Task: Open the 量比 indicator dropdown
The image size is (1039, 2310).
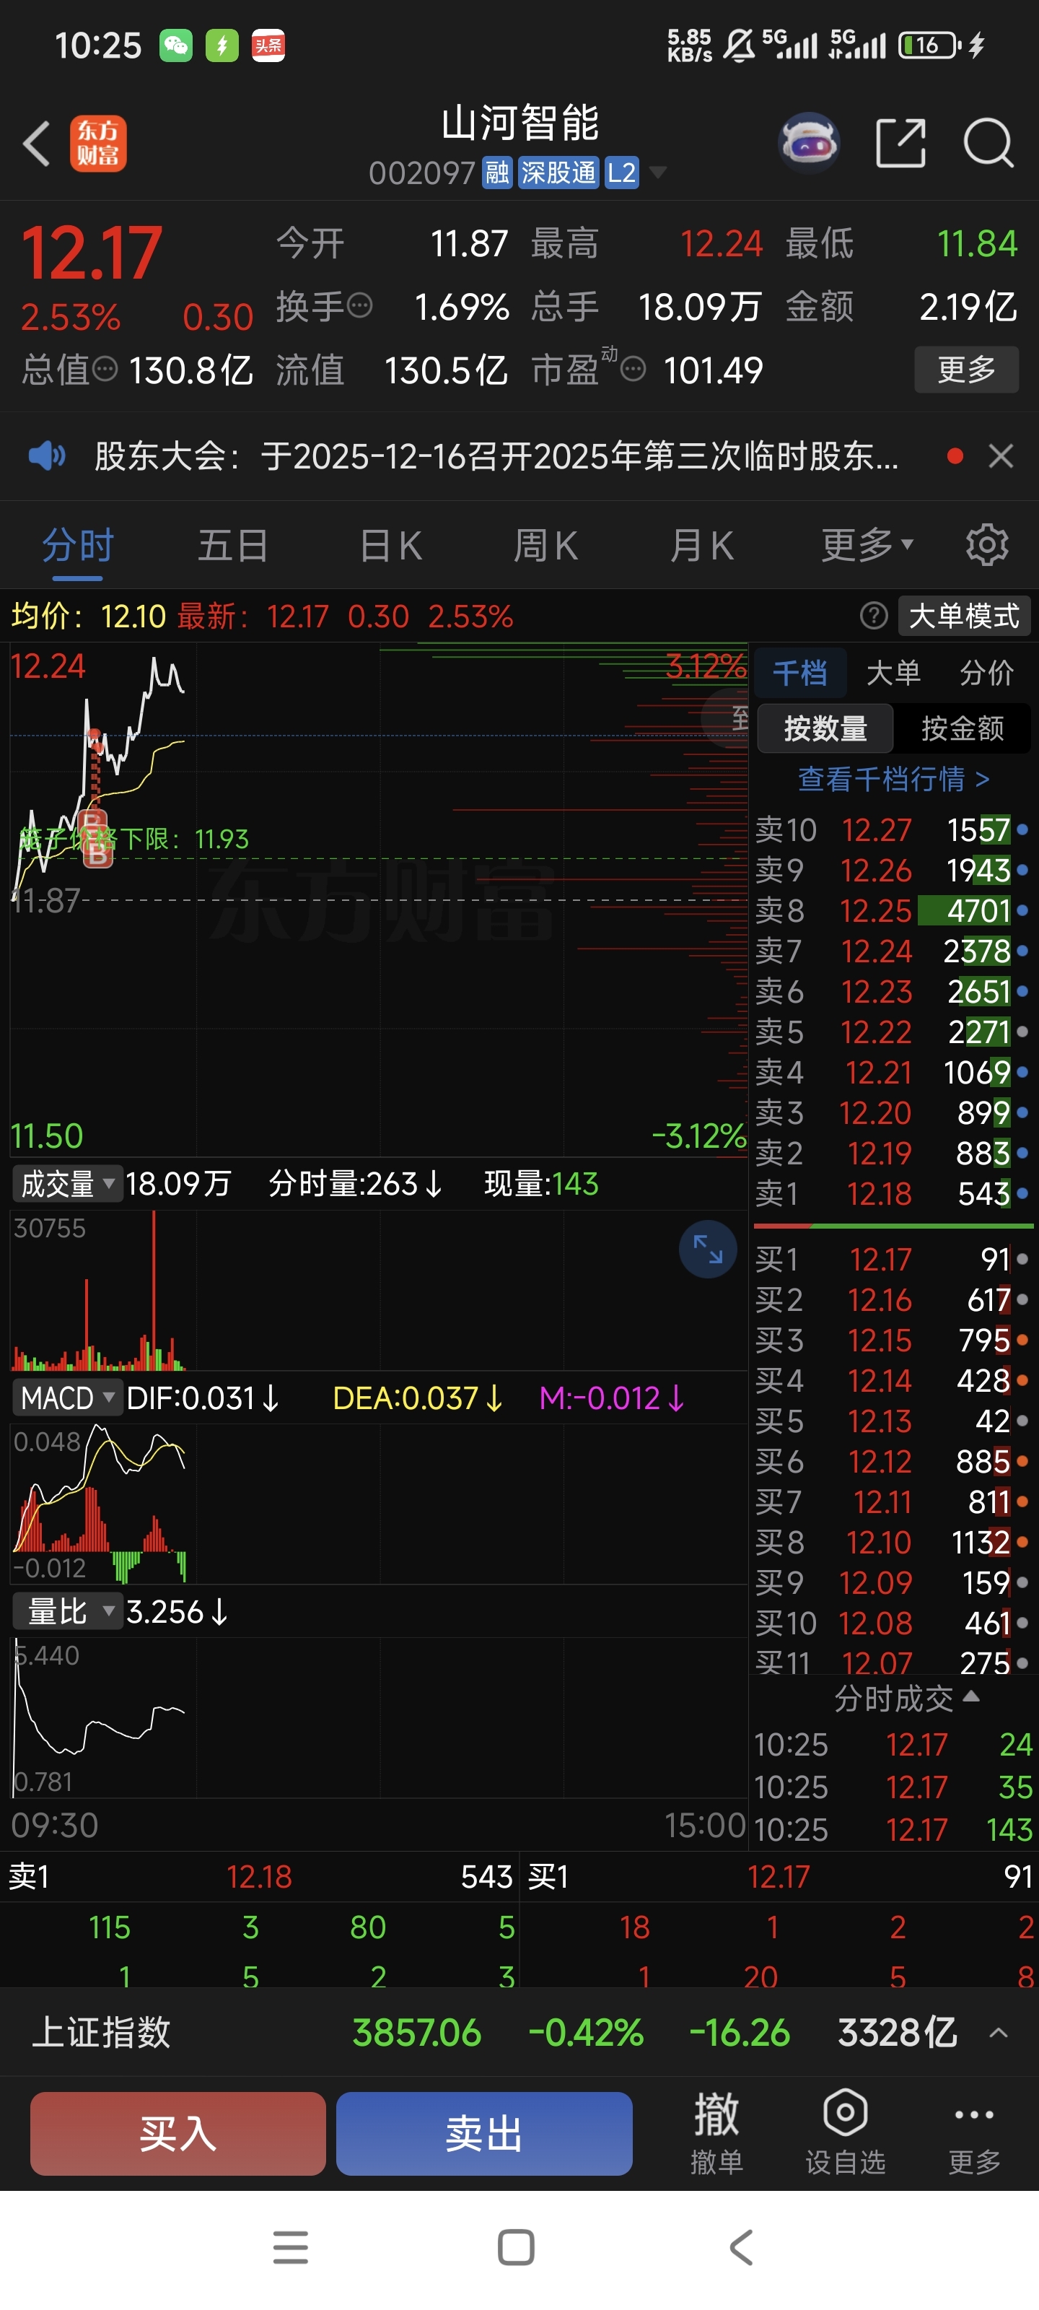Action: [x=67, y=1611]
